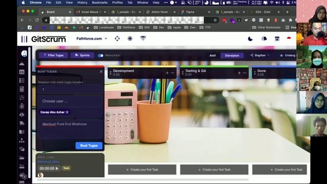Click the diamond icon in header
Image resolution: width=327 pixels, height=184 pixels.
pyautogui.click(x=143, y=38)
